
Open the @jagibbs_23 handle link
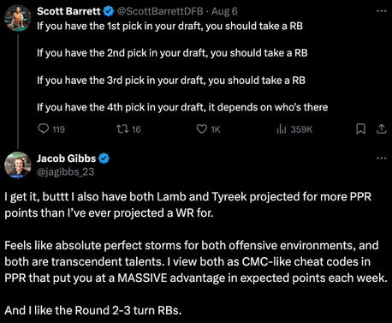(65, 171)
